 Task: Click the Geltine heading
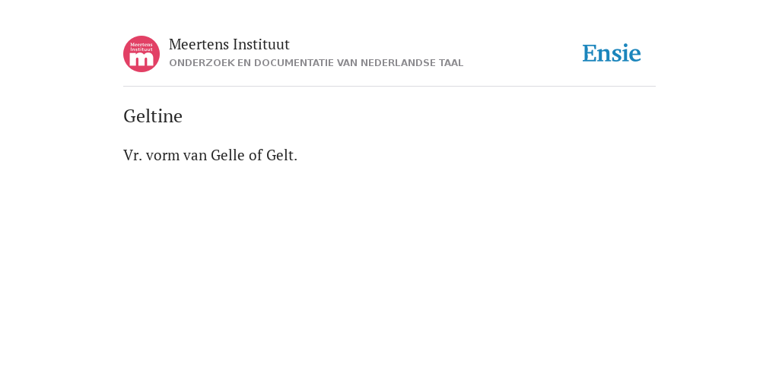[x=153, y=116]
